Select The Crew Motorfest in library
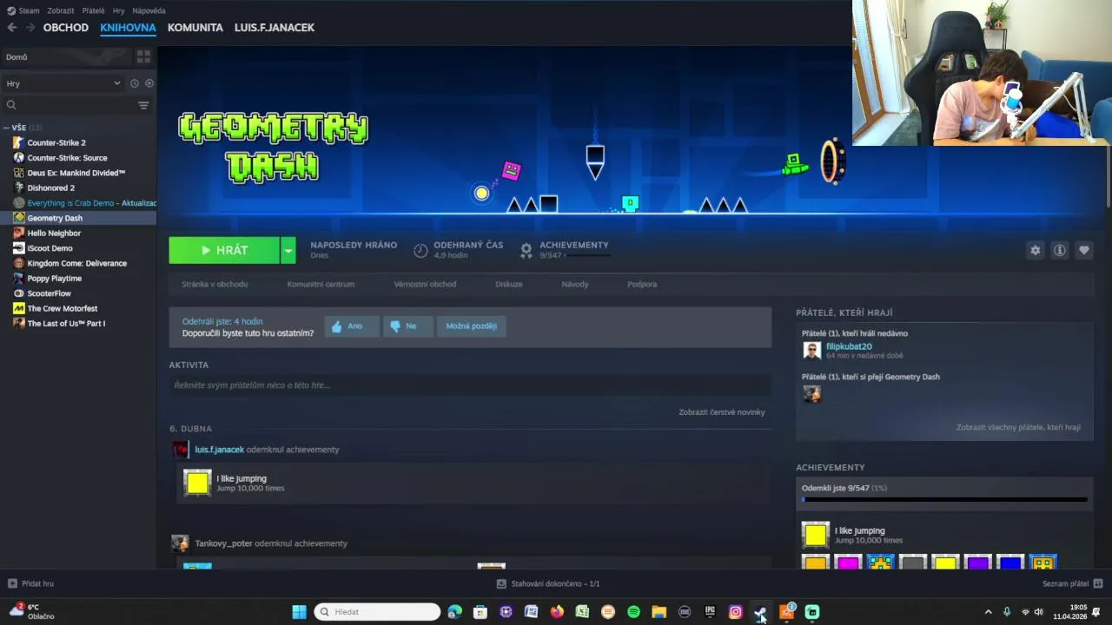 click(x=63, y=308)
